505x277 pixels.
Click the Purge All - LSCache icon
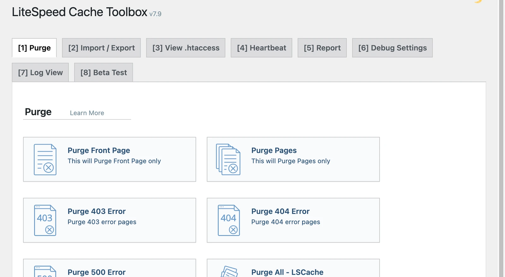click(x=229, y=272)
